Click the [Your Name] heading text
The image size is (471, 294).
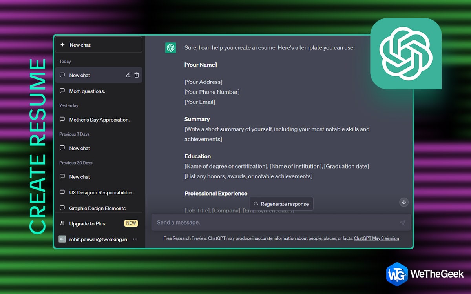coord(201,65)
